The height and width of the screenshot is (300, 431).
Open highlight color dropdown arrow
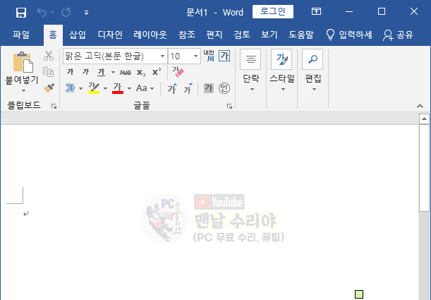[x=105, y=88]
